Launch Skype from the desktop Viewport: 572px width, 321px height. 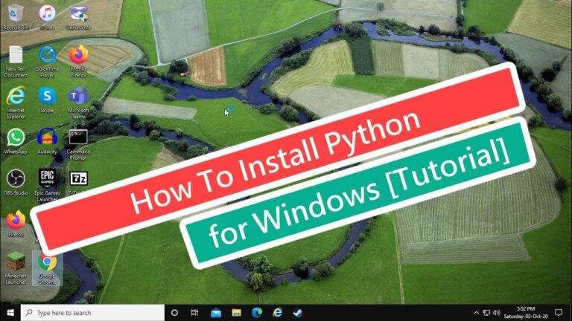click(47, 100)
